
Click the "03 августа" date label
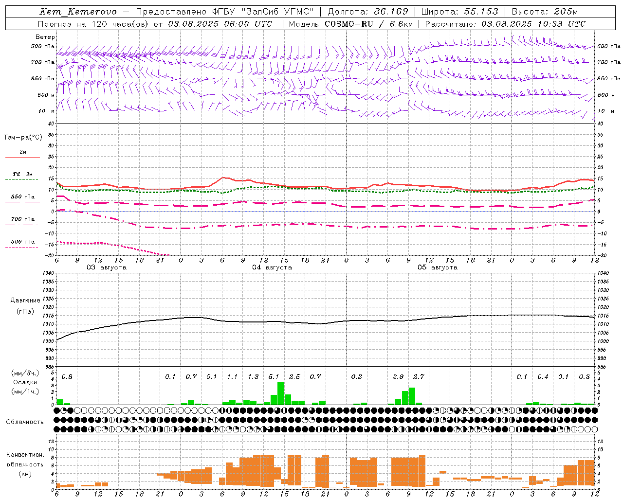point(107,267)
